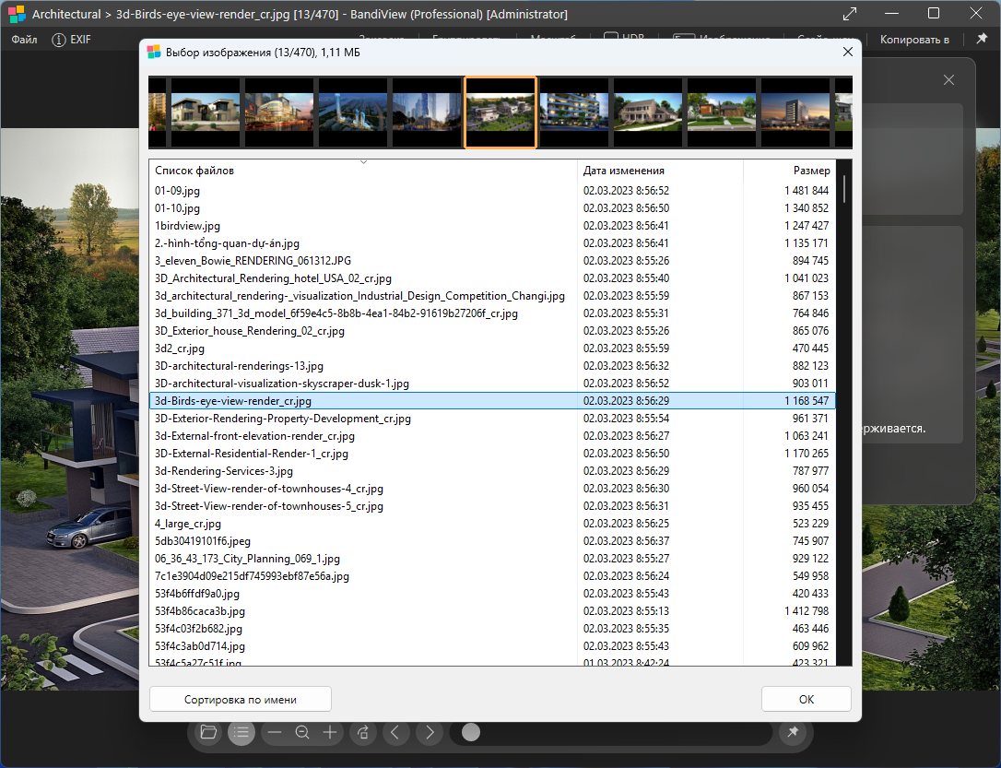Select 3D-External-Residential-Render-1_cr.jpg in file list
The width and height of the screenshot is (1001, 768).
252,454
